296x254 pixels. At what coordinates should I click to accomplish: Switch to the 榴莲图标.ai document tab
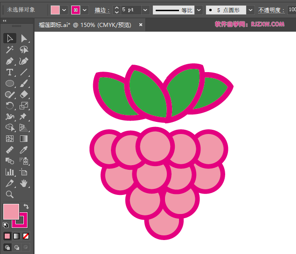point(85,25)
